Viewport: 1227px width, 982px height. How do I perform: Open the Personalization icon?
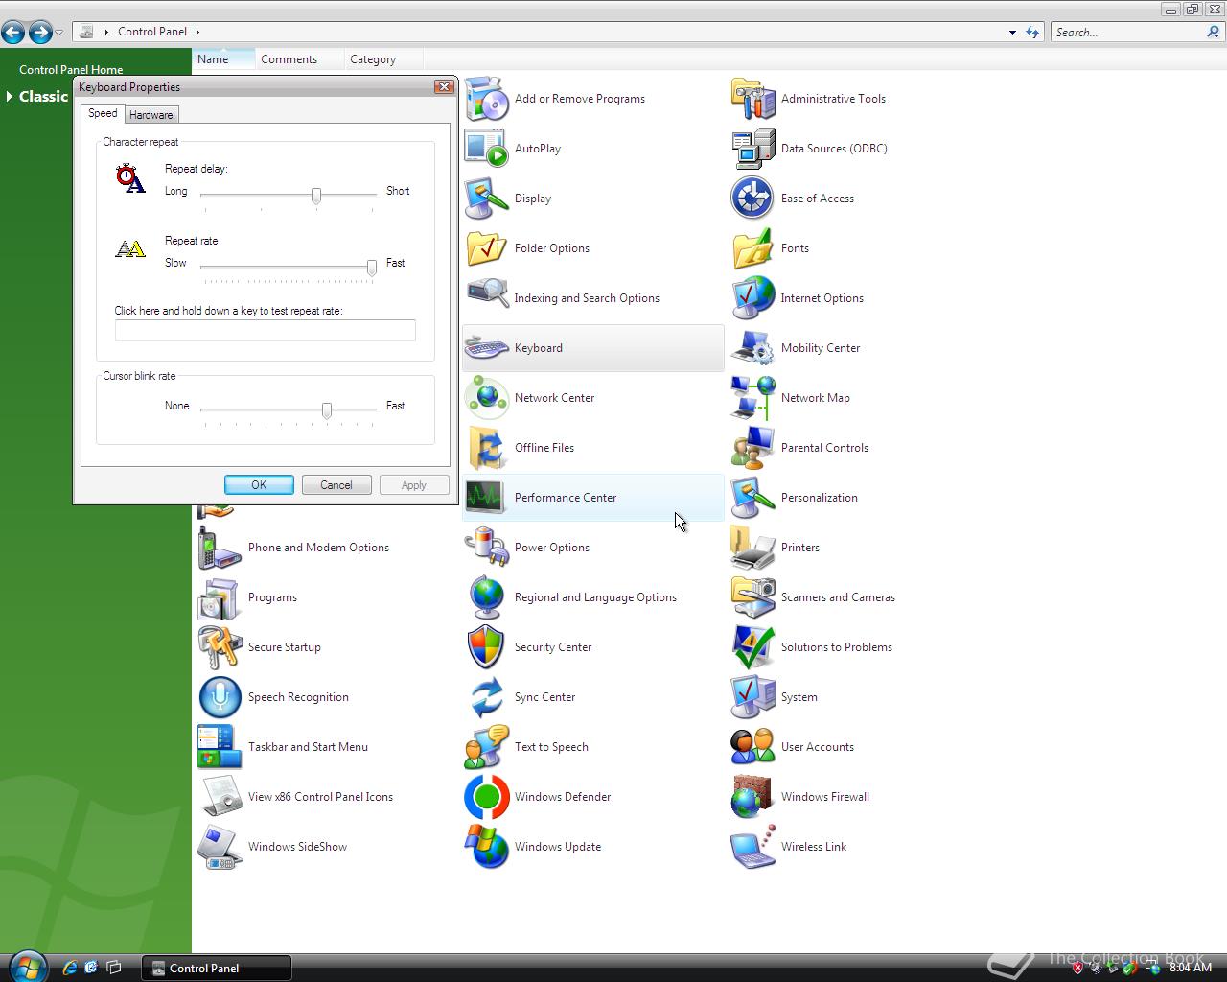(x=753, y=498)
